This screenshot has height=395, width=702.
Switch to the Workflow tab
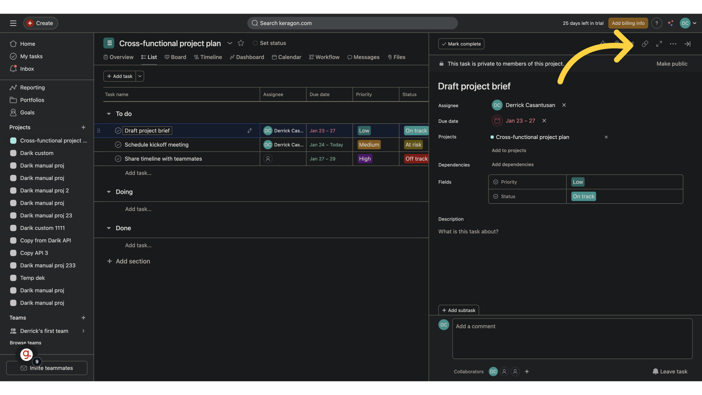[324, 57]
